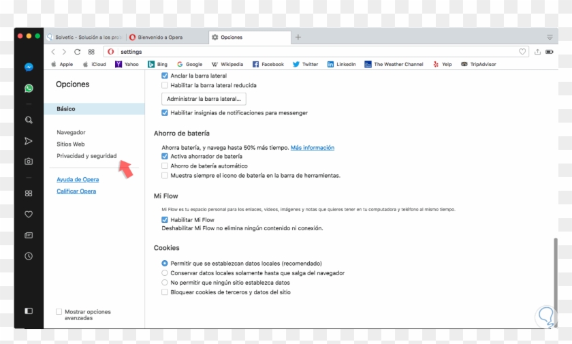Open WhatsApp from the sidebar
This screenshot has height=344, width=572.
29,88
